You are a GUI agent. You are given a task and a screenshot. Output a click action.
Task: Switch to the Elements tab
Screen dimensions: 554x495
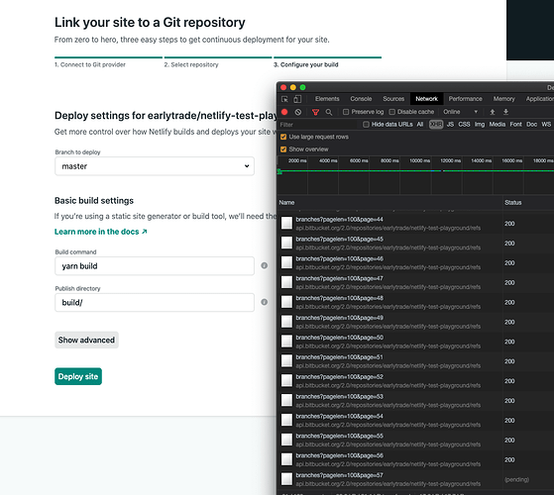pos(327,99)
